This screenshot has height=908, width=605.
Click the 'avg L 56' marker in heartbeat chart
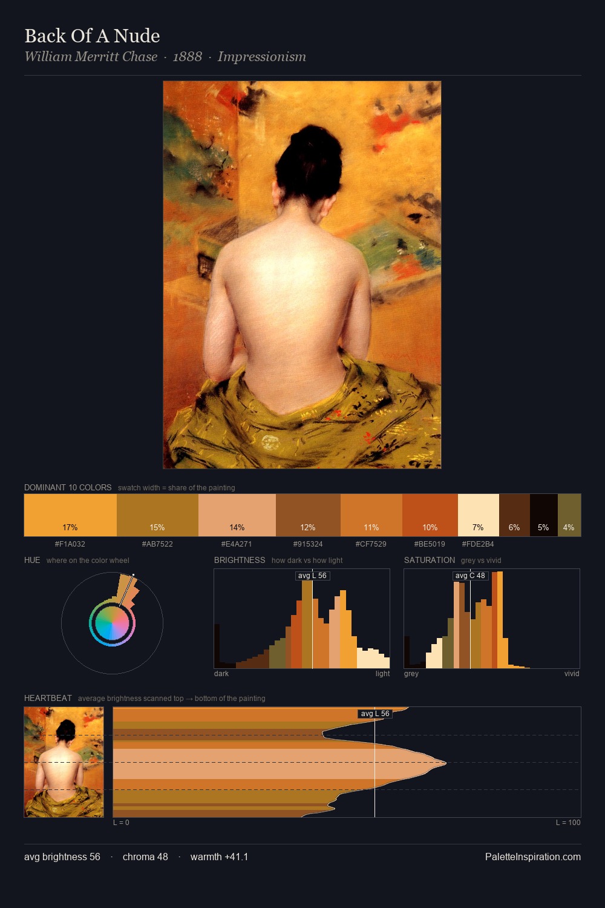(x=375, y=714)
